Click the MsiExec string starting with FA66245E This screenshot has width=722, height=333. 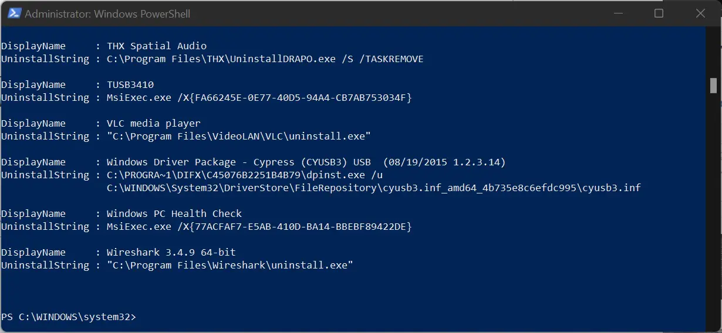pyautogui.click(x=259, y=97)
